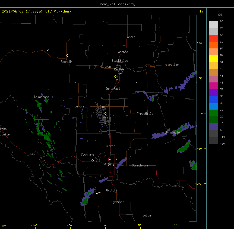Select the orange 60-57 dBZ legend color

click(x=213, y=45)
